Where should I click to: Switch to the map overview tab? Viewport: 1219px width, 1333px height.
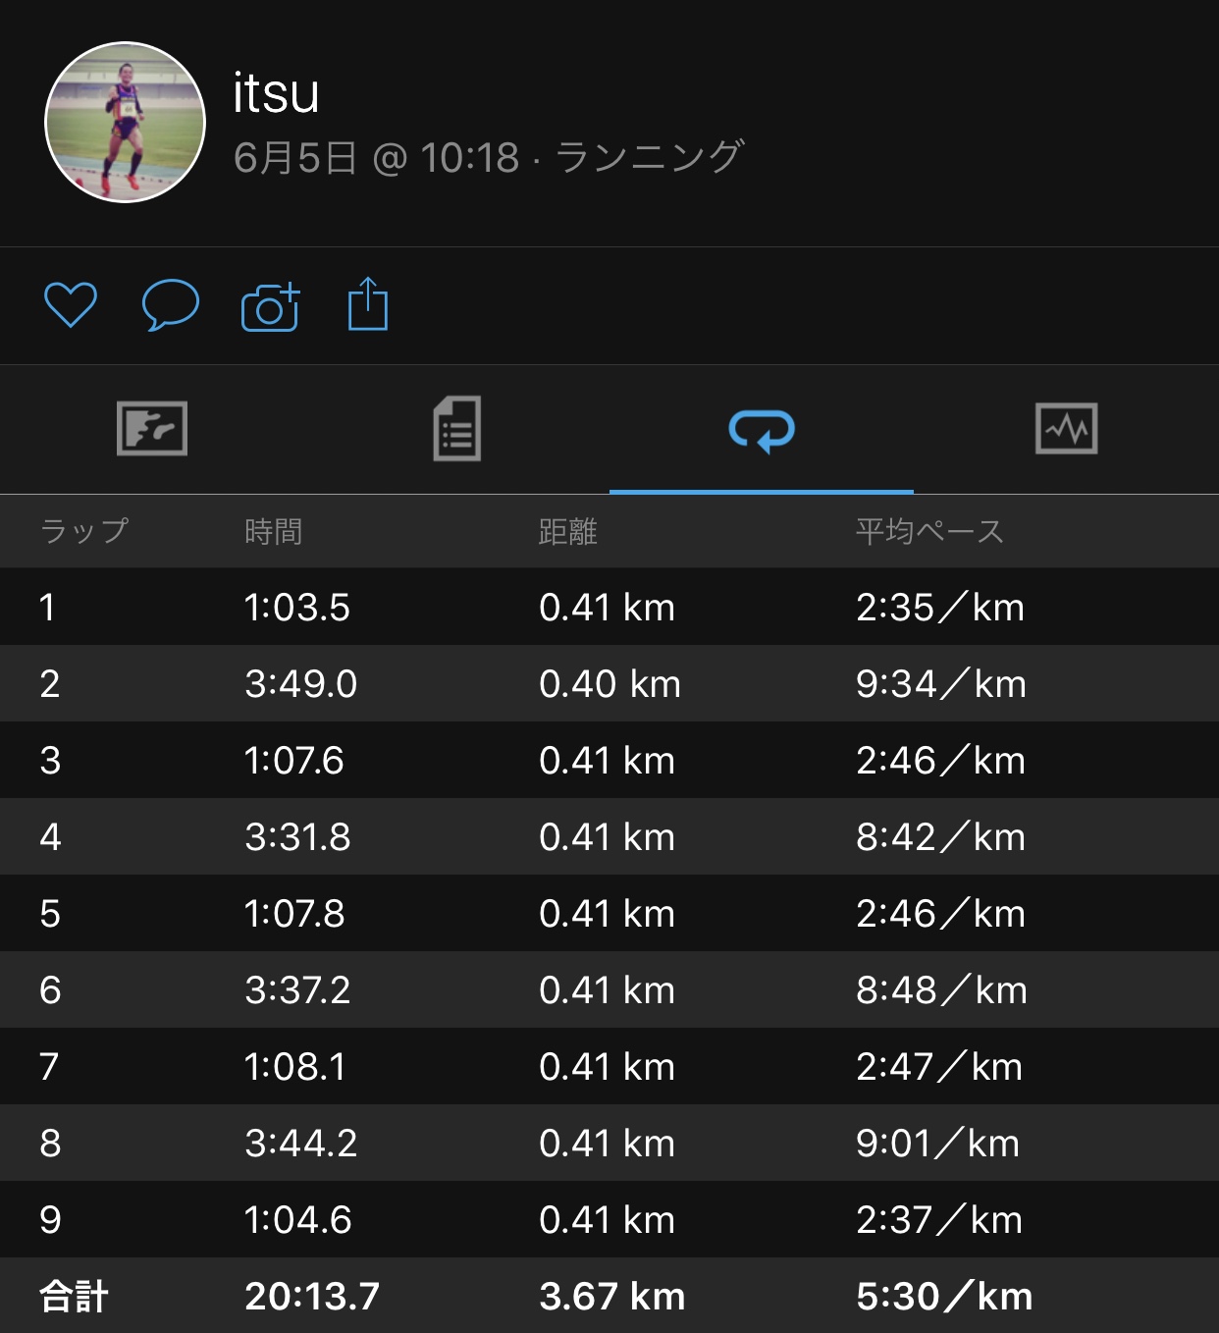tap(152, 429)
